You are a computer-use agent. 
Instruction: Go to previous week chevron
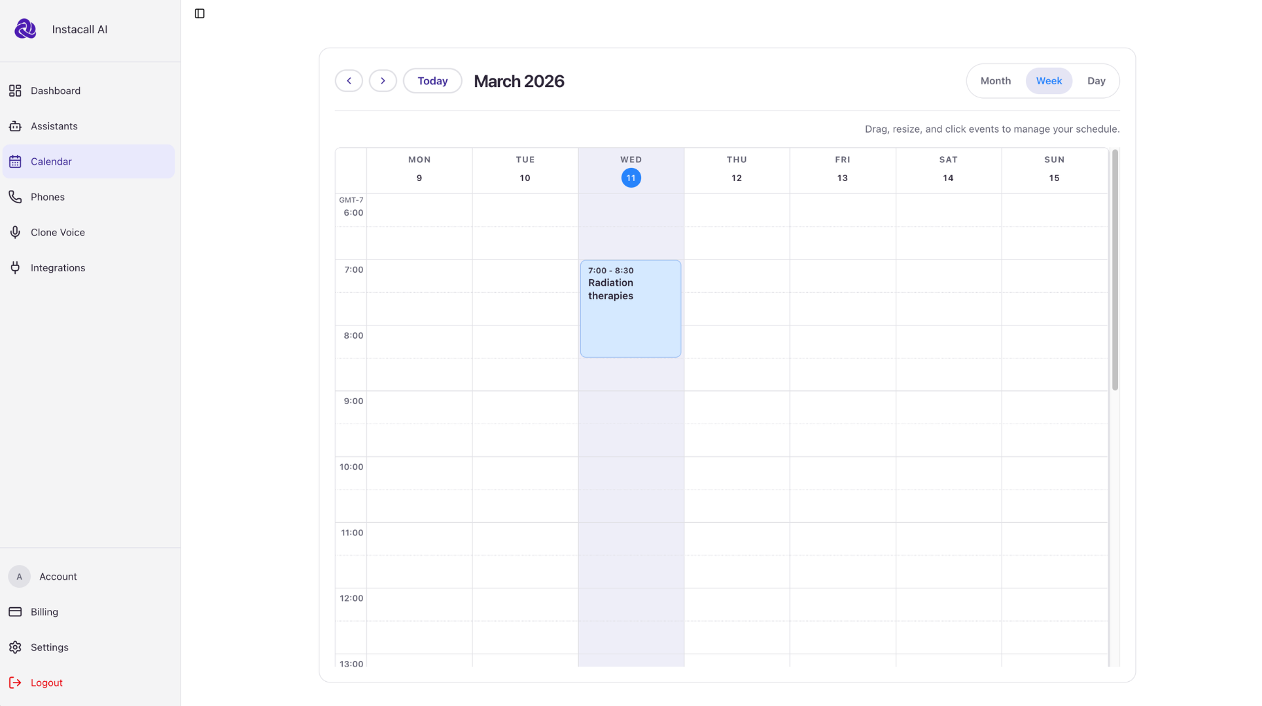[x=349, y=81]
